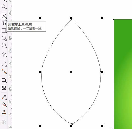Click the left-edge node on the leaf curve

tap(43, 65)
